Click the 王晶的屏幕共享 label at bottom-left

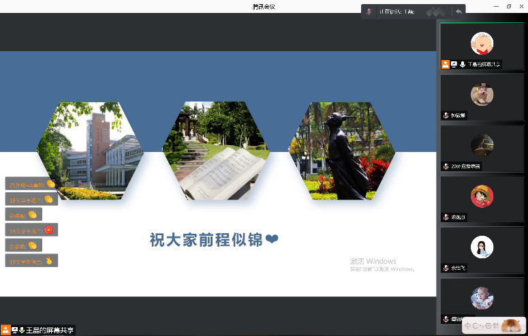(x=49, y=330)
